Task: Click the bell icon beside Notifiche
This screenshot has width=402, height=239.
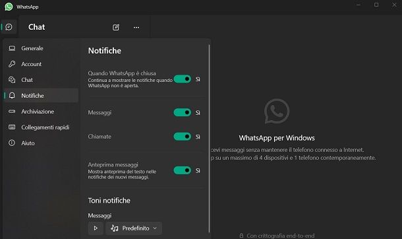Action: (12, 96)
